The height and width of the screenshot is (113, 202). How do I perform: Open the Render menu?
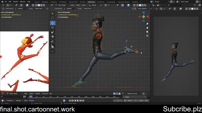click(15, 2)
